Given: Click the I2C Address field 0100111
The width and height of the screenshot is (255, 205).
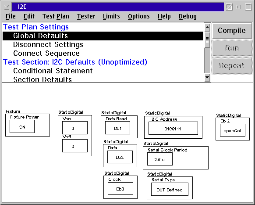Looking at the screenshot, I should 173,128.
